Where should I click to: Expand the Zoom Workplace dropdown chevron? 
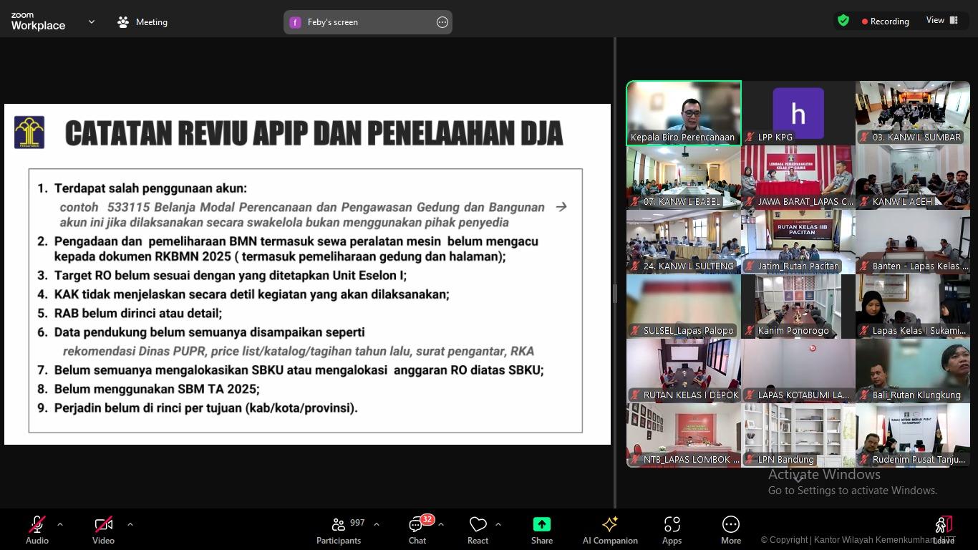(92, 22)
